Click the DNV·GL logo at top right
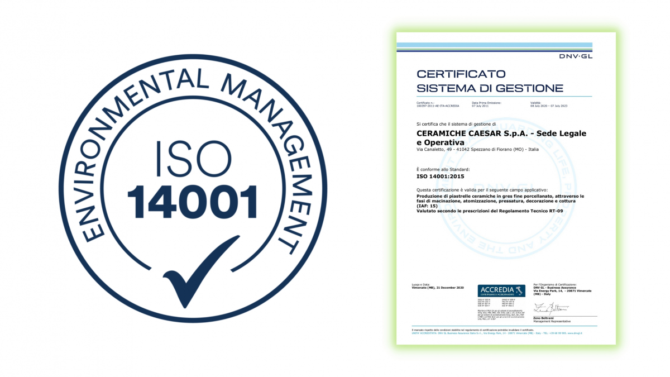Image resolution: width=670 pixels, height=377 pixels. (576, 56)
